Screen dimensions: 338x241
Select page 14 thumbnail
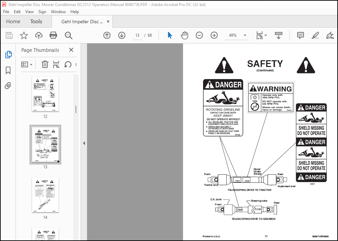tap(45, 195)
